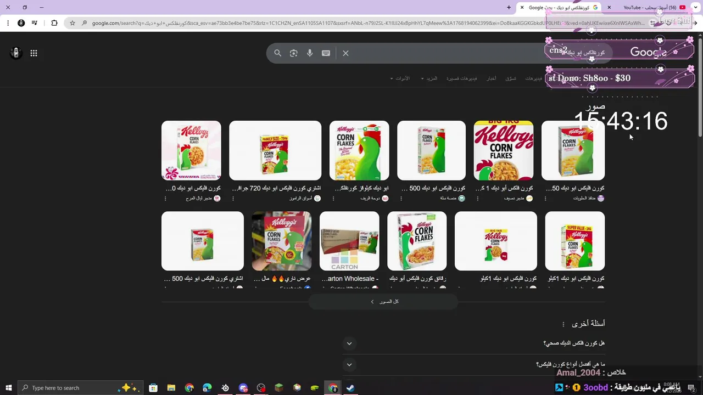The height and width of the screenshot is (395, 703).
Task: Open Steam from the taskbar
Action: pos(350,388)
